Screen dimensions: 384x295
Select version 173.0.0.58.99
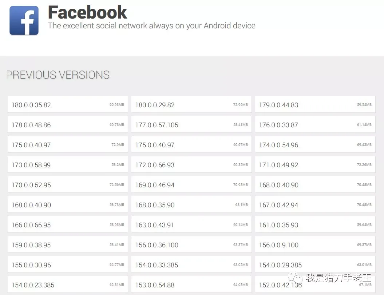coord(68,165)
